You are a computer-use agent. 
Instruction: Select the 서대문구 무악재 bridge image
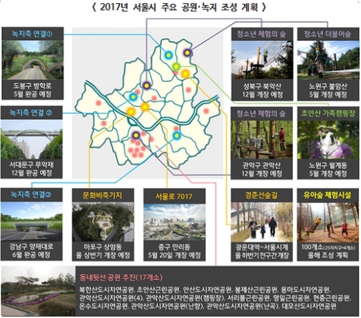click(x=31, y=139)
